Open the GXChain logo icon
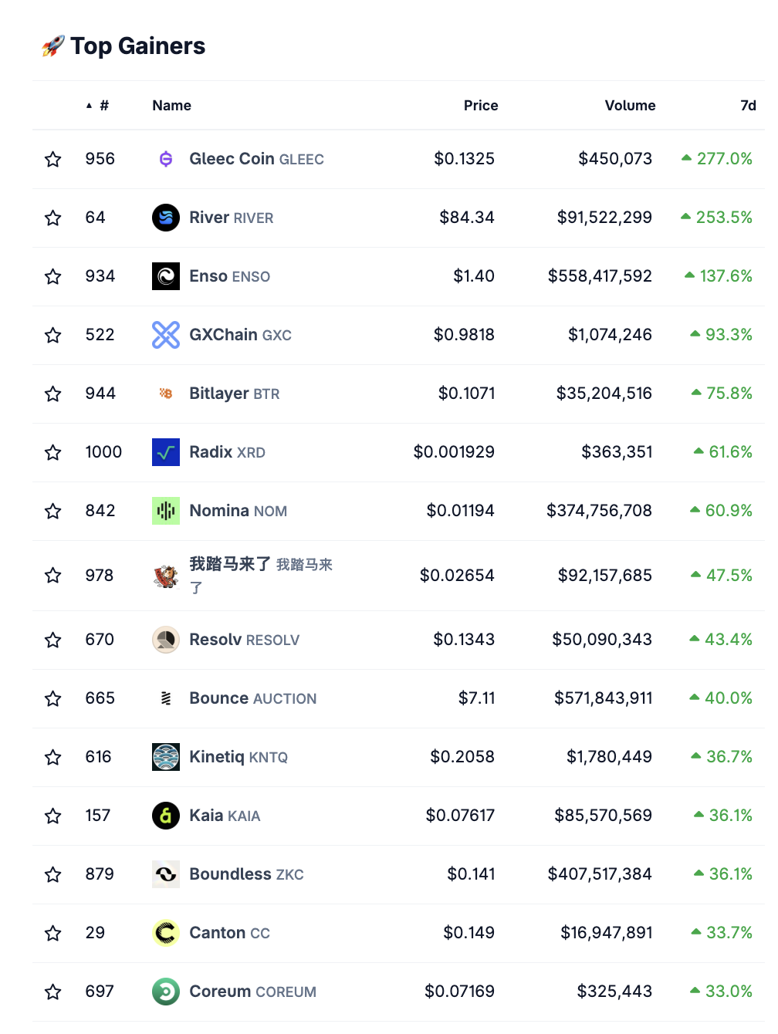778x1034 pixels. (165, 334)
